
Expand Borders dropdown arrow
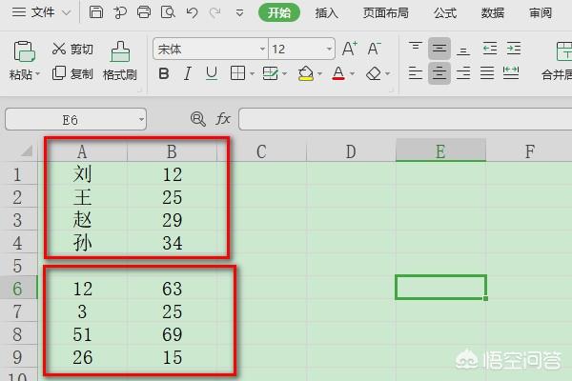point(252,74)
